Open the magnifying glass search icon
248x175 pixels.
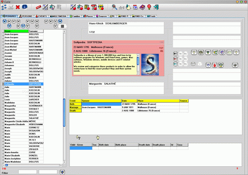tap(114, 7)
